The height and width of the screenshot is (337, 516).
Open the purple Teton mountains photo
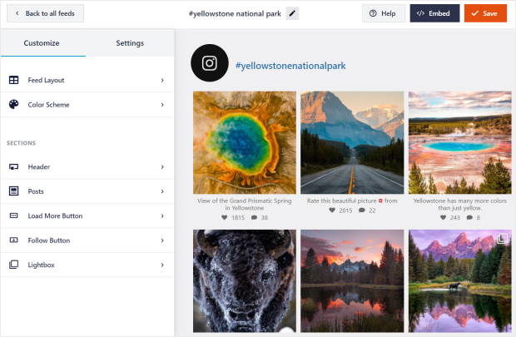pyautogui.click(x=459, y=281)
